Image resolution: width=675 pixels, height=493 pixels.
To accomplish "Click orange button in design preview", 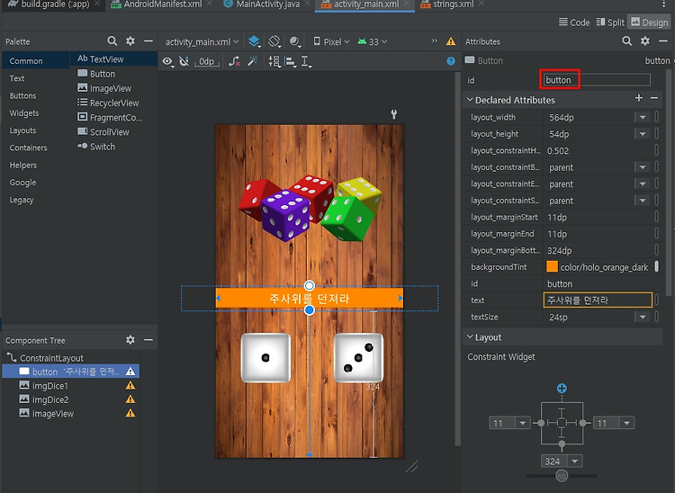I will click(x=309, y=298).
